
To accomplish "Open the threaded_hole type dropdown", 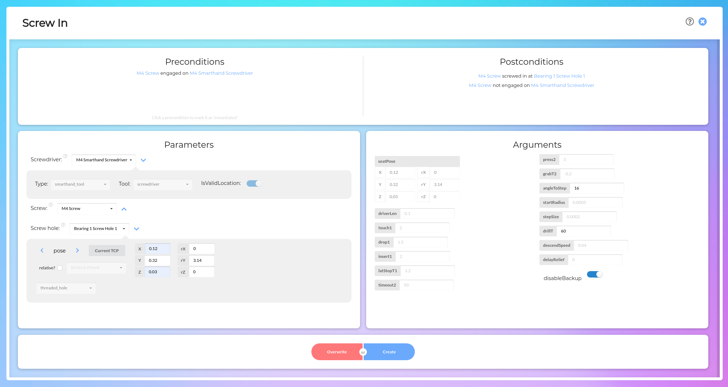I will (x=66, y=288).
